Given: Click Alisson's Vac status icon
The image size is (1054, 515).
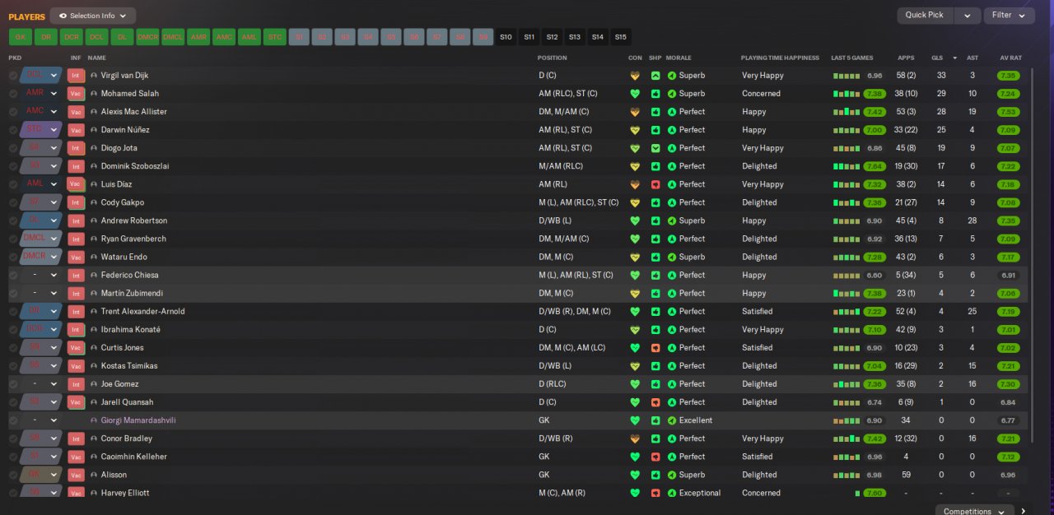Looking at the screenshot, I should [76, 475].
